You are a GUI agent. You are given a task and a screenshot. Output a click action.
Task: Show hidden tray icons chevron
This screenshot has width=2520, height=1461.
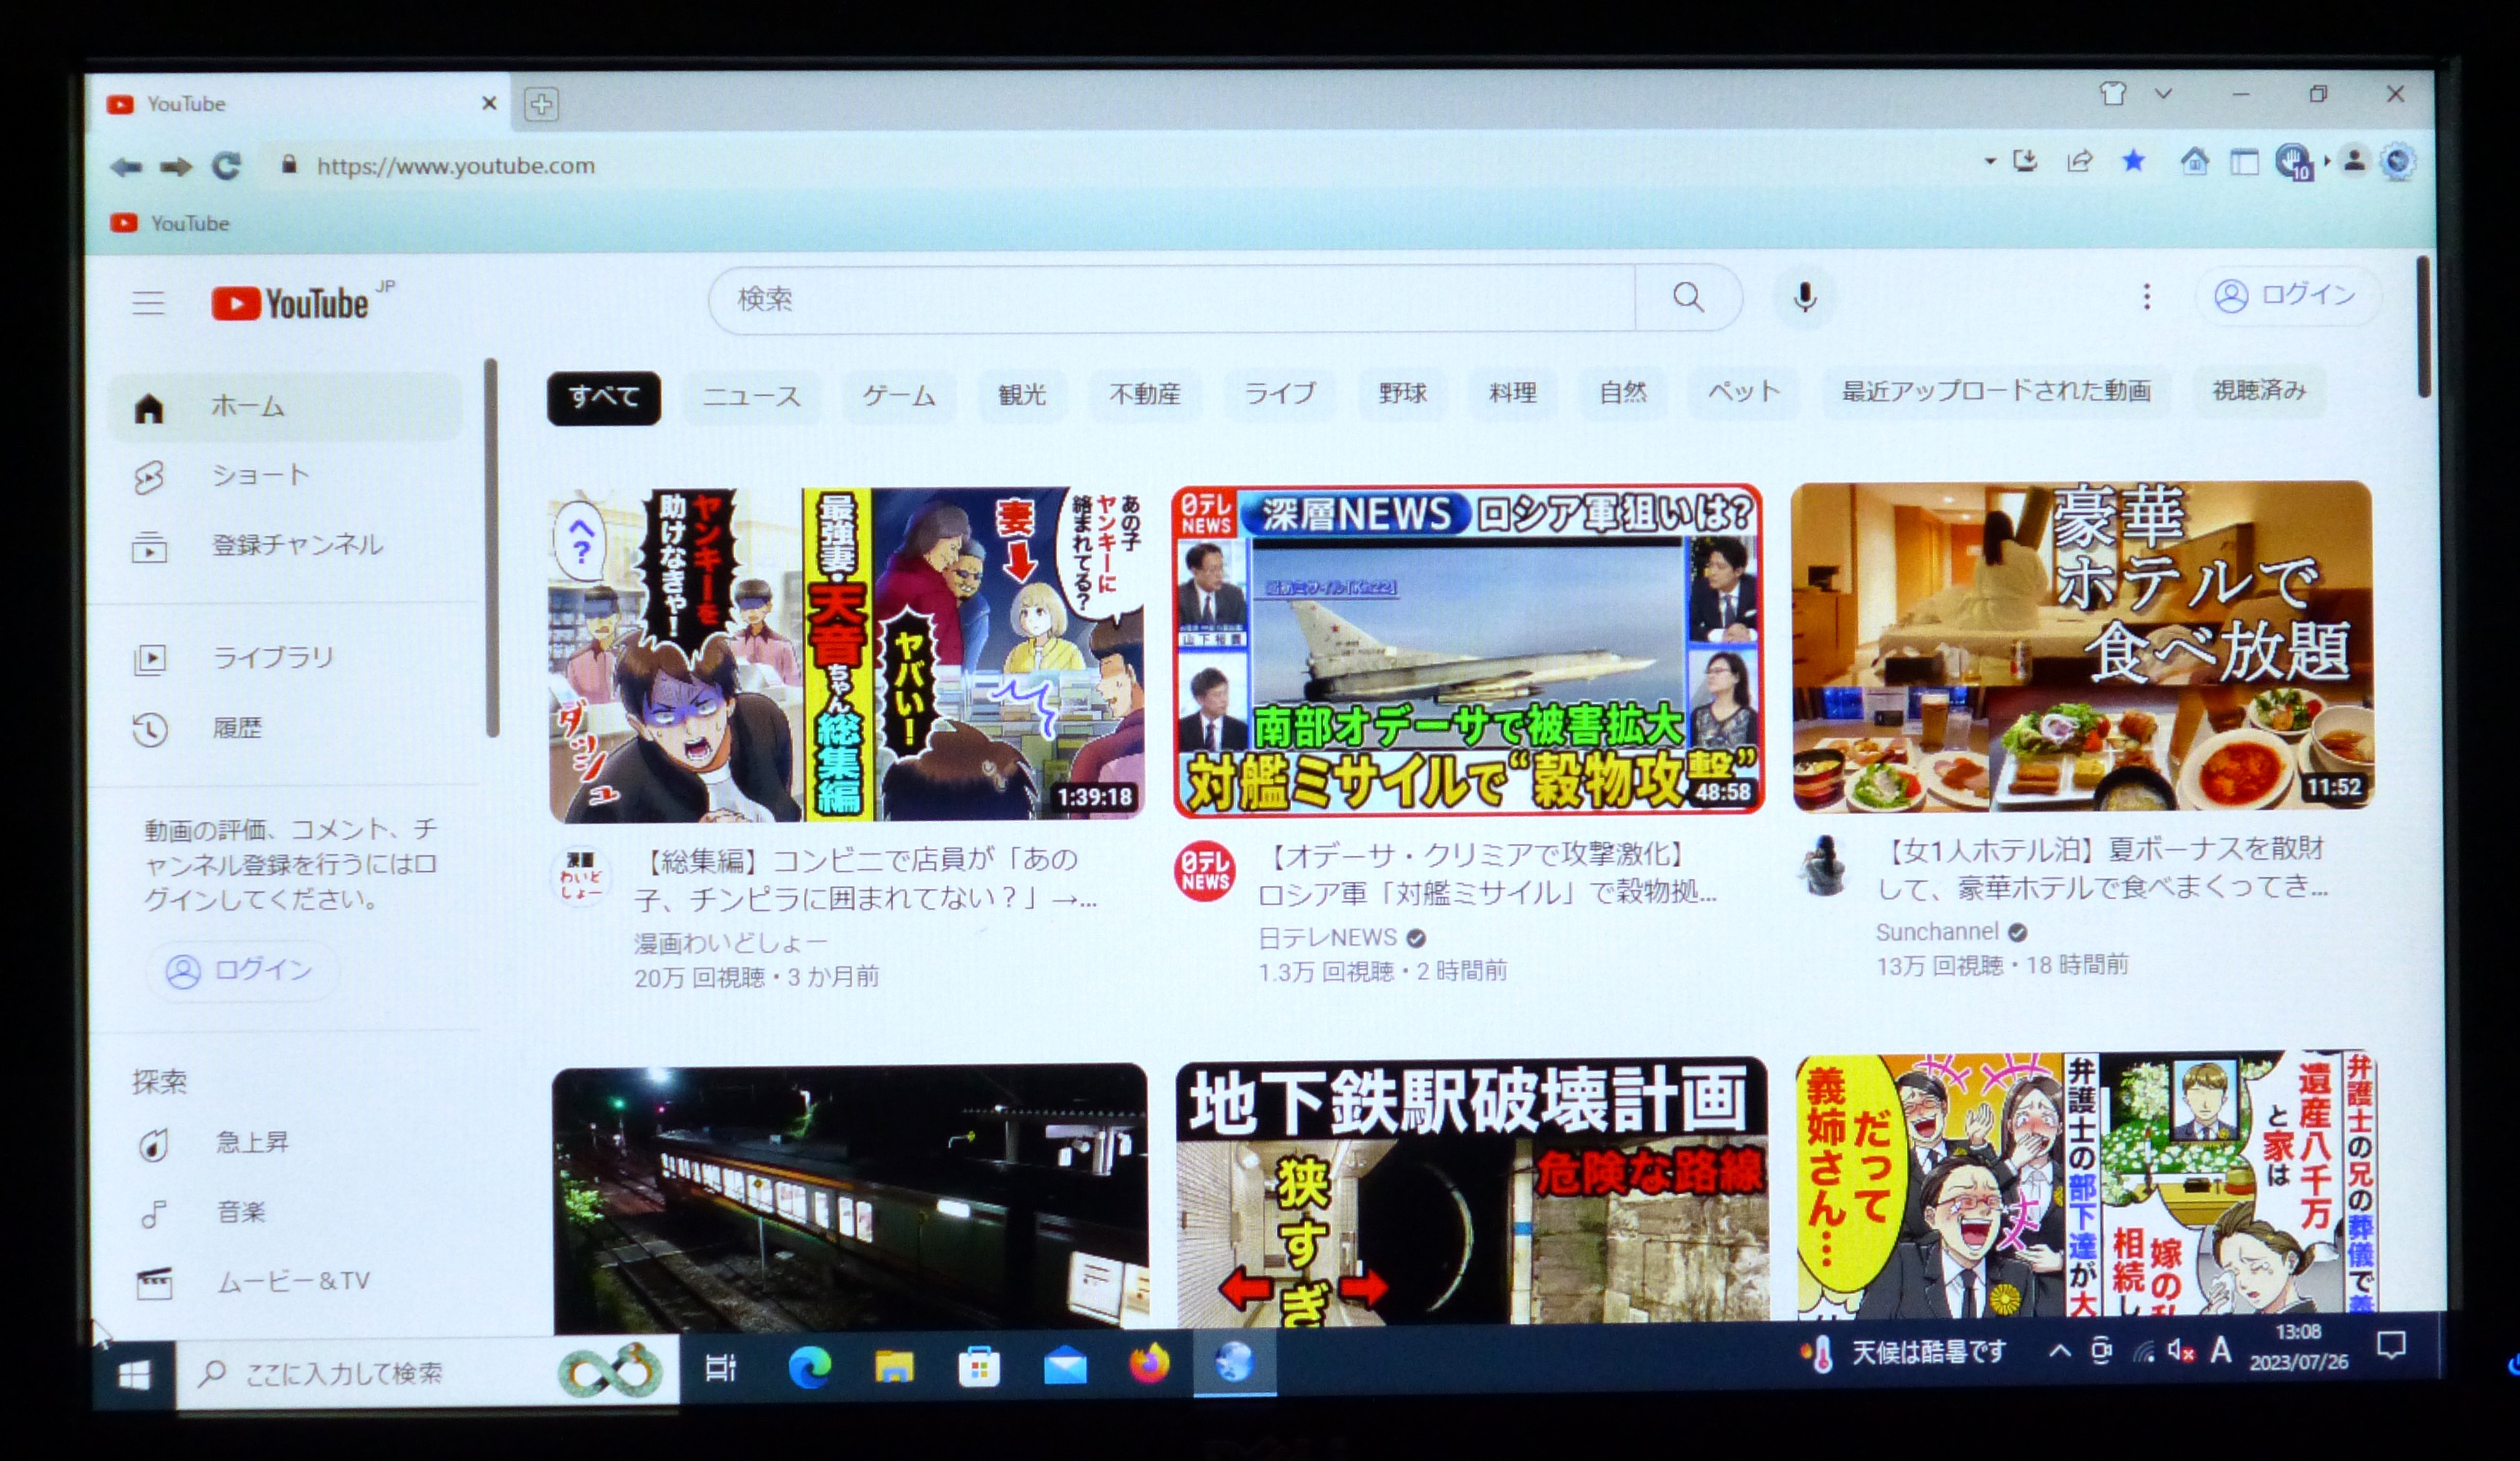click(x=2059, y=1352)
